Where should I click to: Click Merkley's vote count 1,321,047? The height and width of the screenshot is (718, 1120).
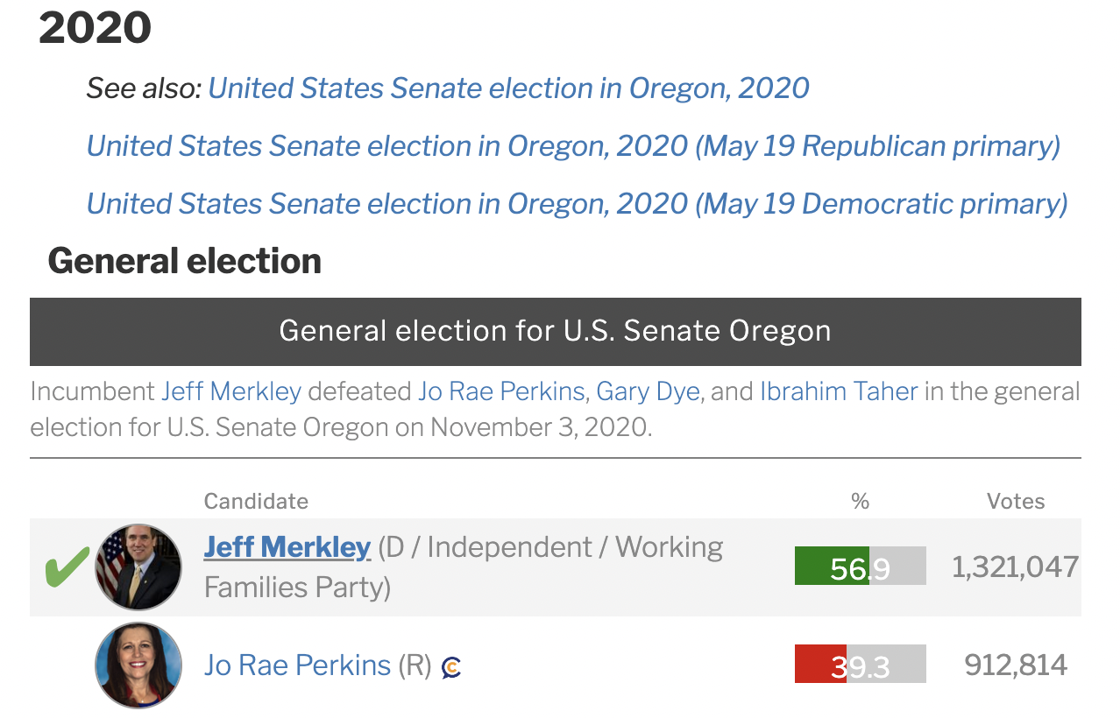[1016, 567]
